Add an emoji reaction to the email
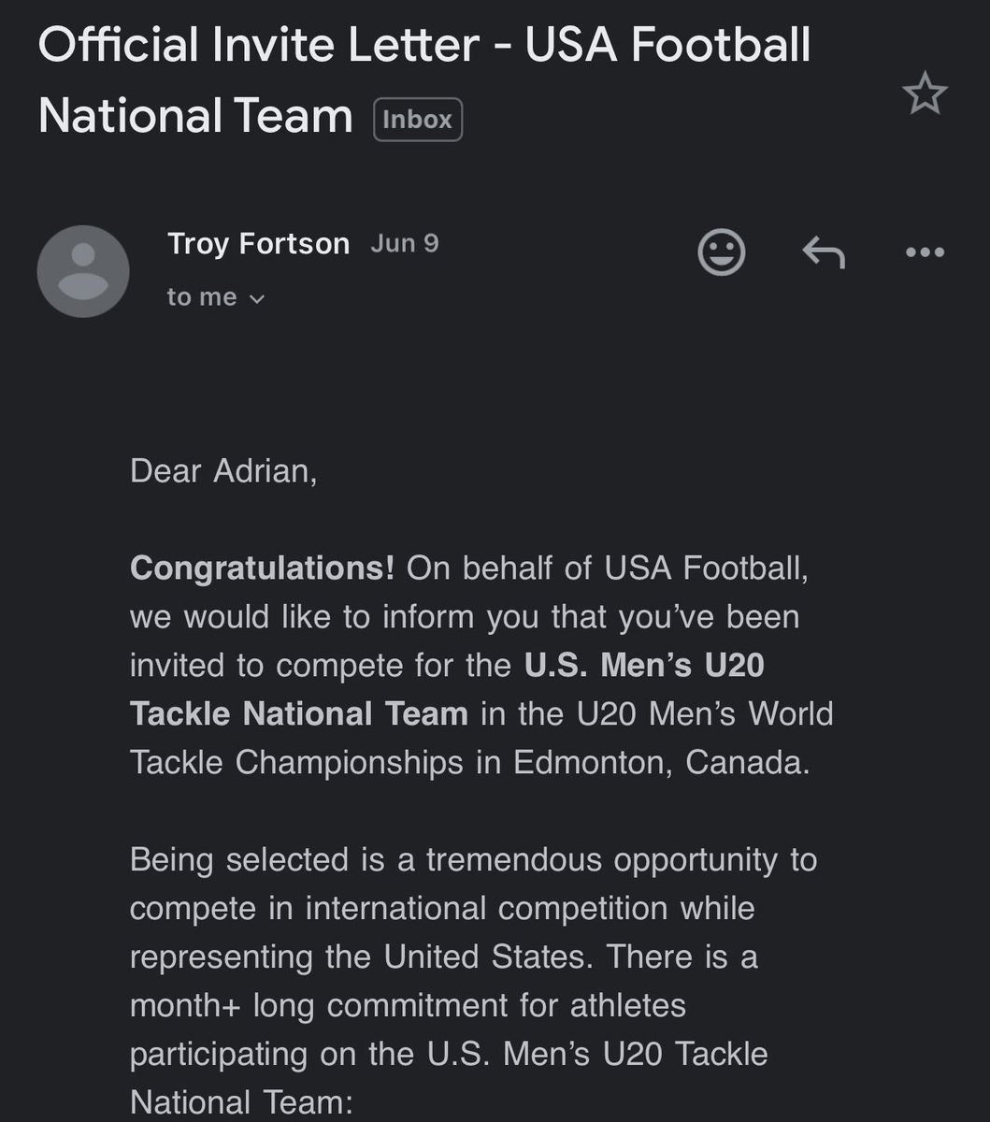 [722, 252]
